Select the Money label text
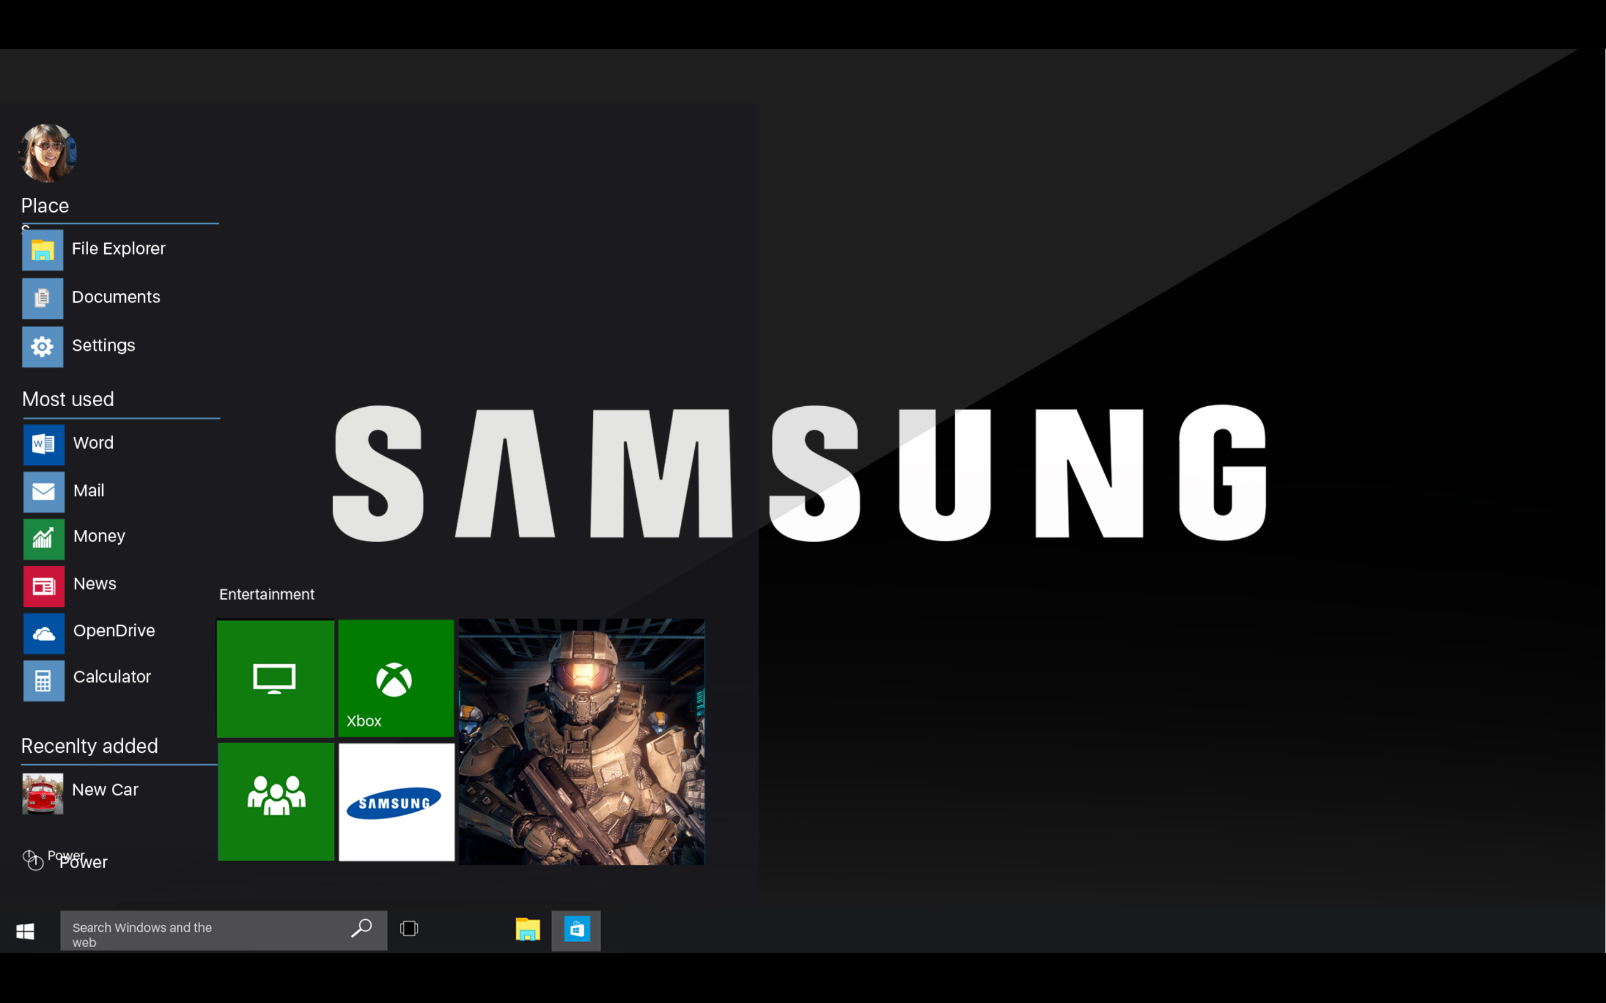 tap(100, 536)
